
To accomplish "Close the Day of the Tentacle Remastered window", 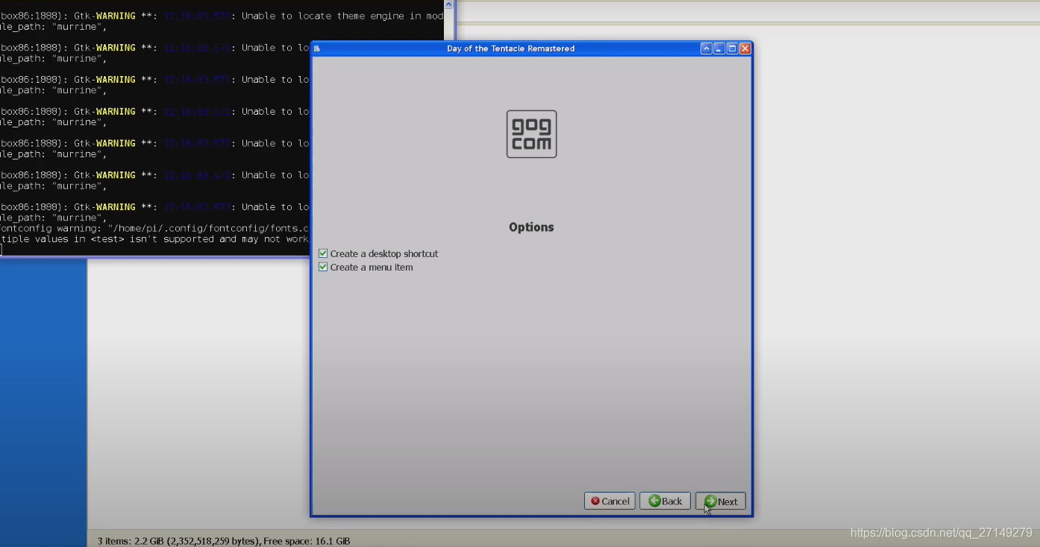I will click(745, 48).
